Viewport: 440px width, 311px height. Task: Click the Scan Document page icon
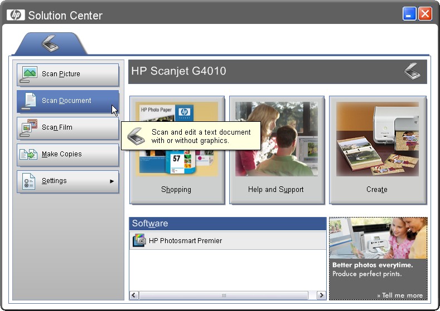click(29, 101)
